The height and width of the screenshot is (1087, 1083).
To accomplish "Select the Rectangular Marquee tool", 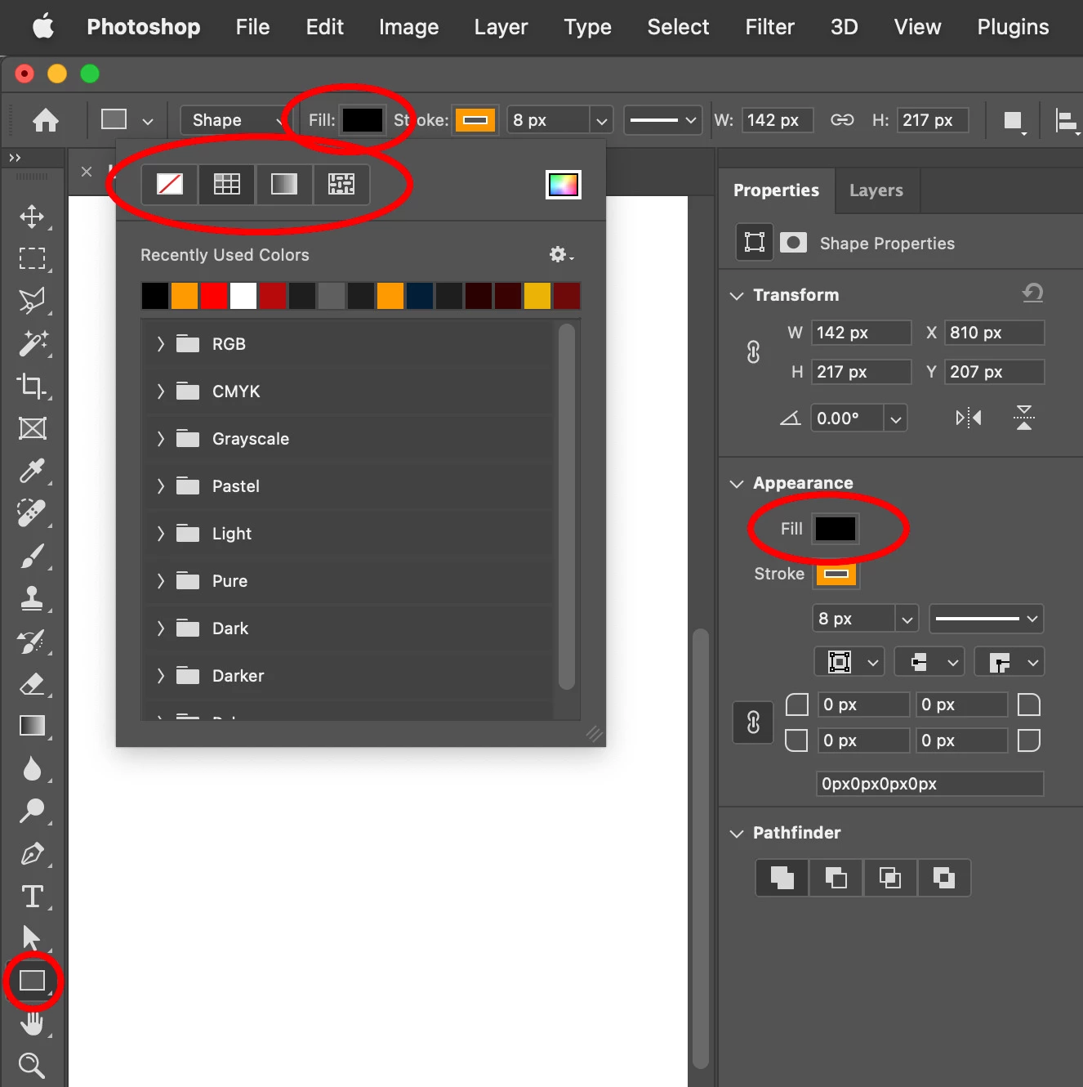I will pos(32,259).
